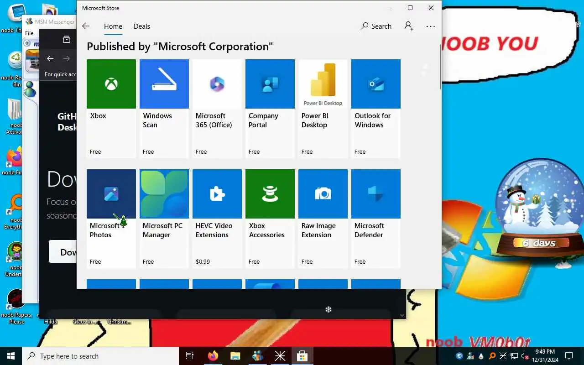Screen dimensions: 584x365
Task: Open the Windows Scan app tile
Action: pos(164,109)
